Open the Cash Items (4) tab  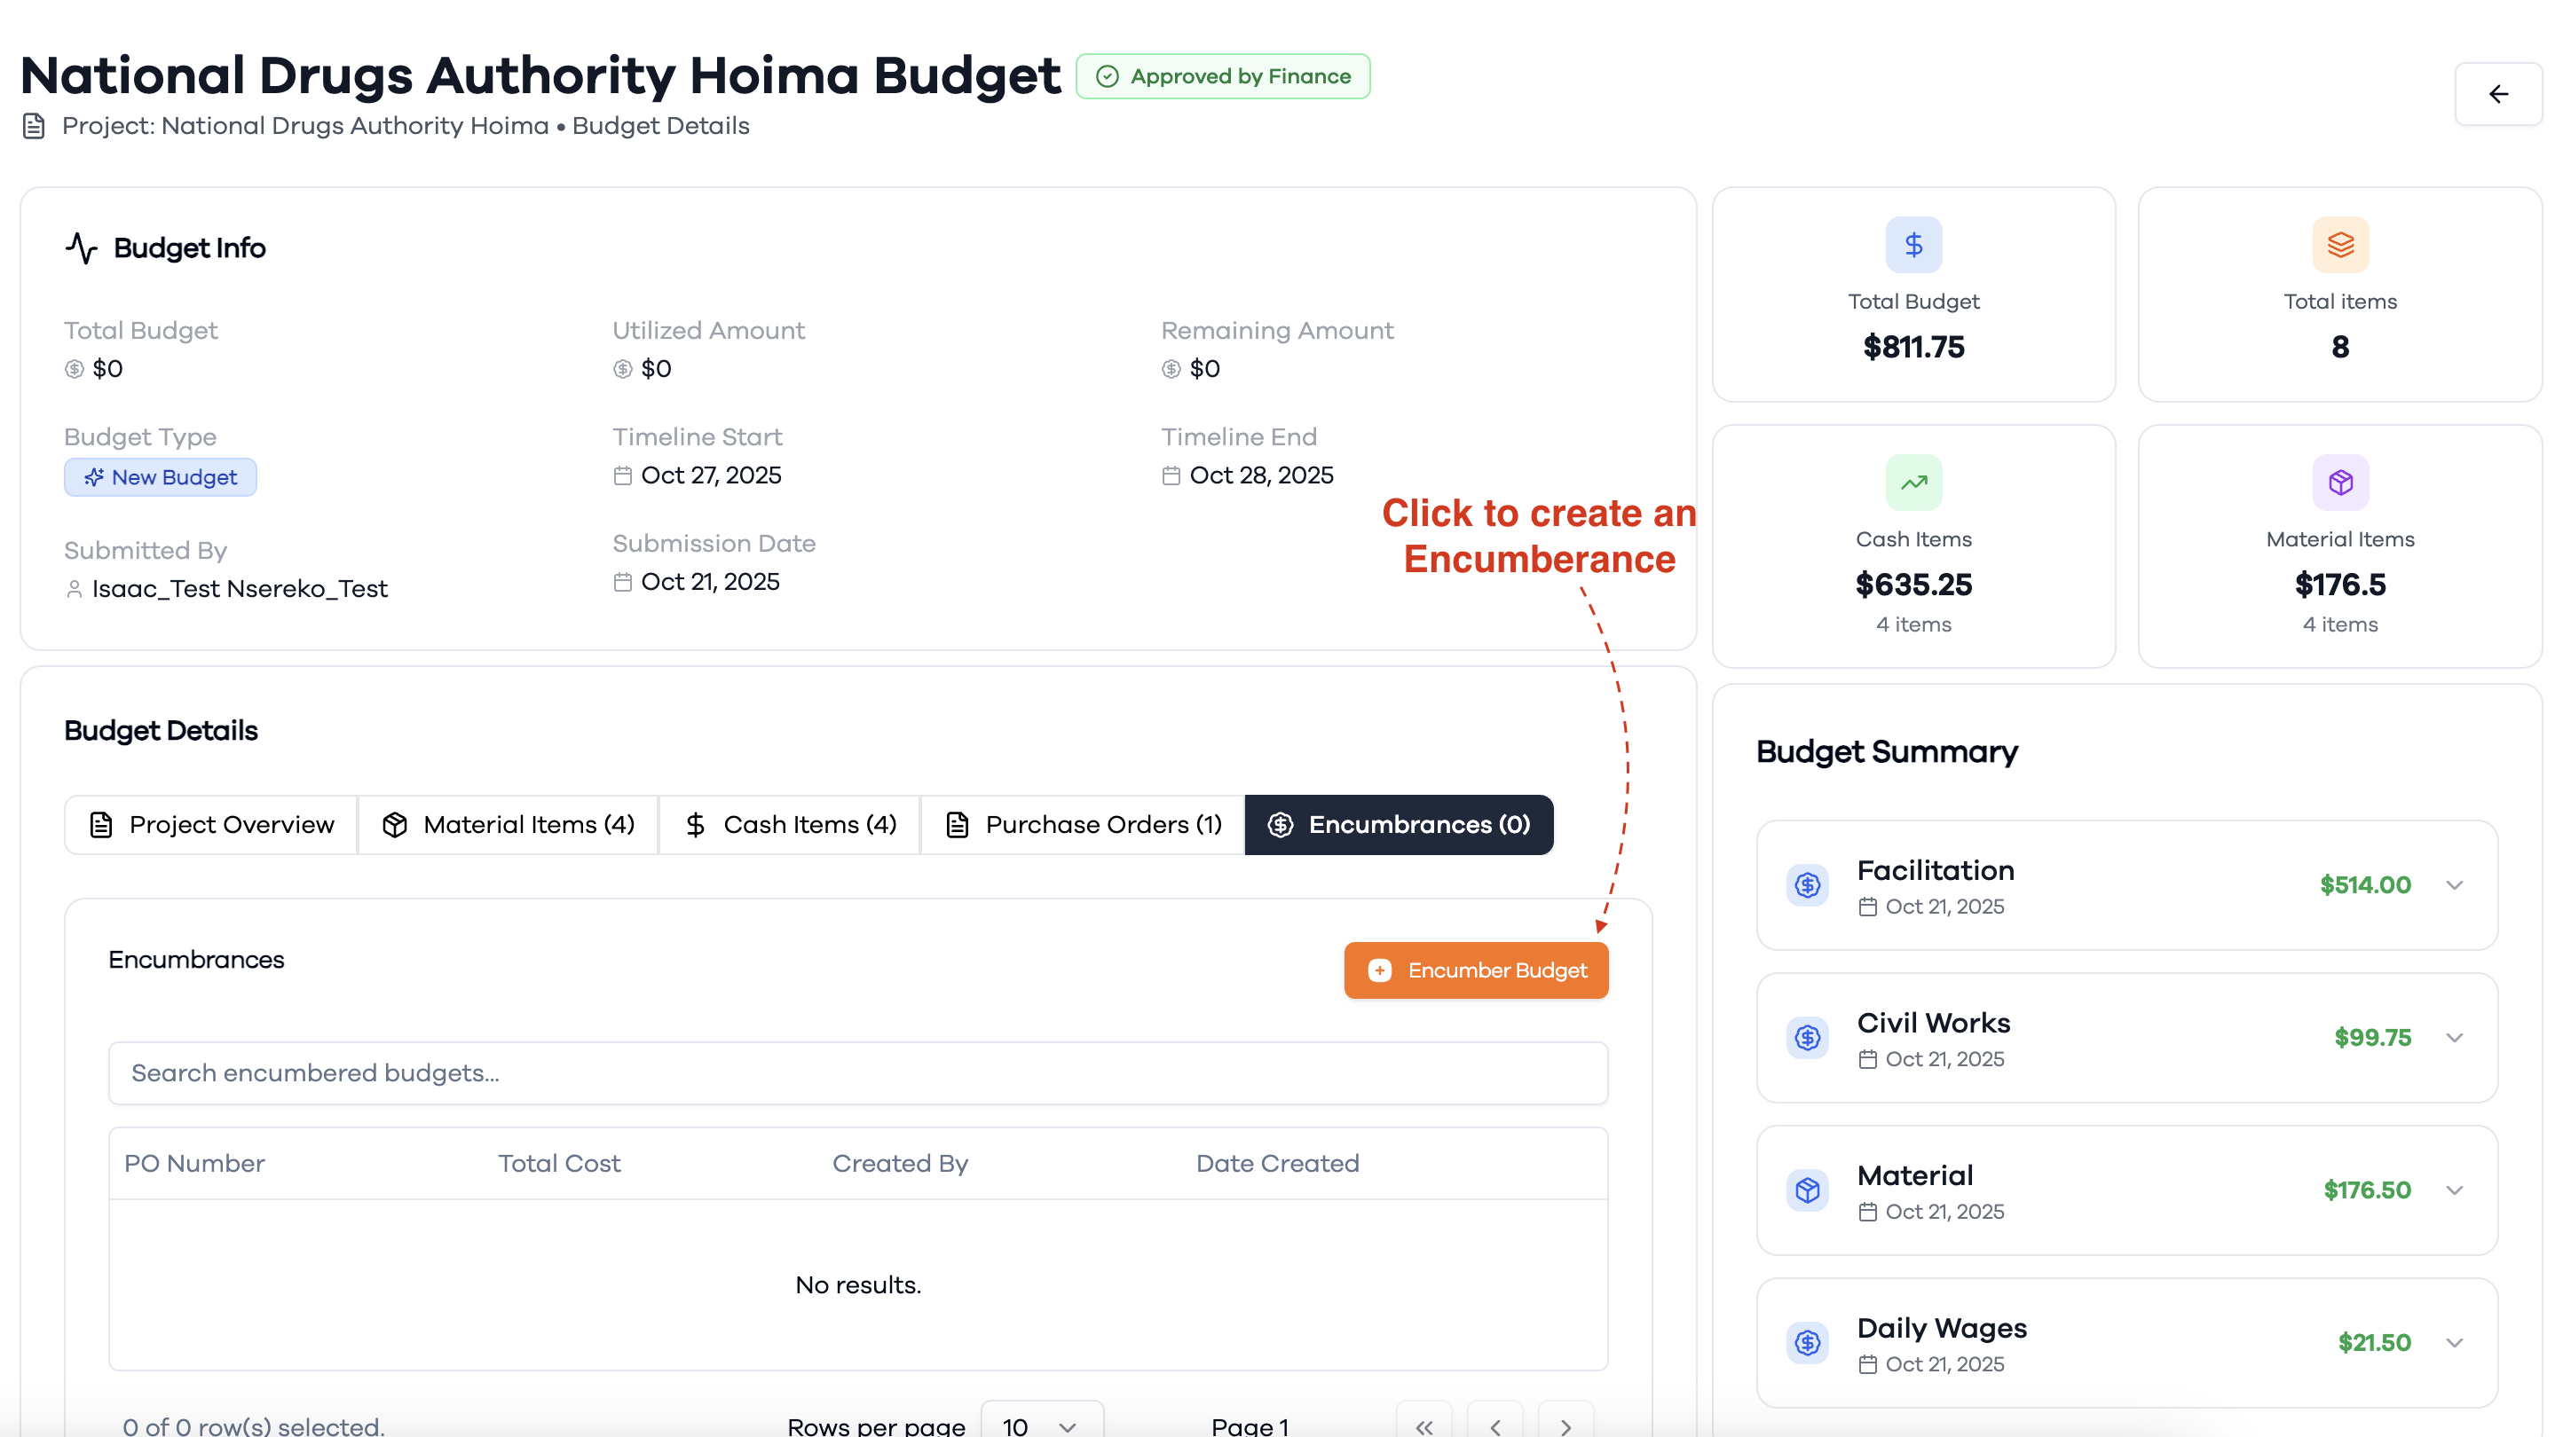tap(790, 824)
